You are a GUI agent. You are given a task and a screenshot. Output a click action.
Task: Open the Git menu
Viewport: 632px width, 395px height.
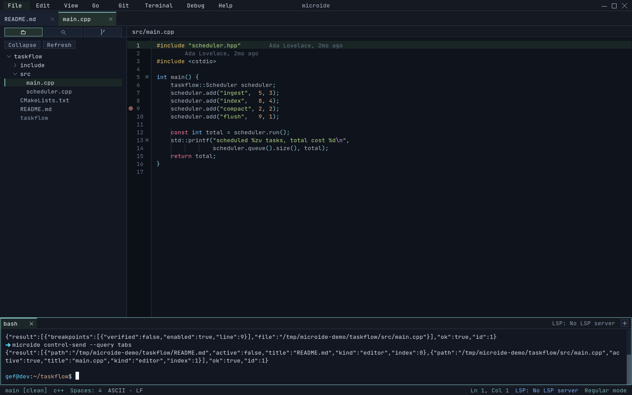124,6
